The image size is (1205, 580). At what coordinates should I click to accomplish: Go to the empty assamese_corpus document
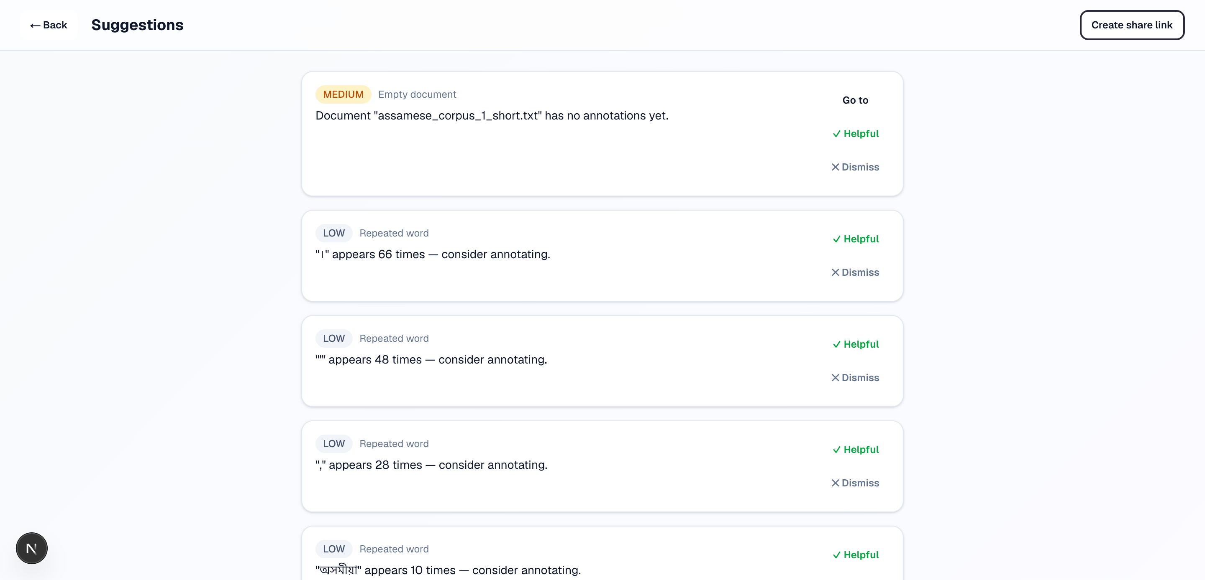click(x=855, y=100)
